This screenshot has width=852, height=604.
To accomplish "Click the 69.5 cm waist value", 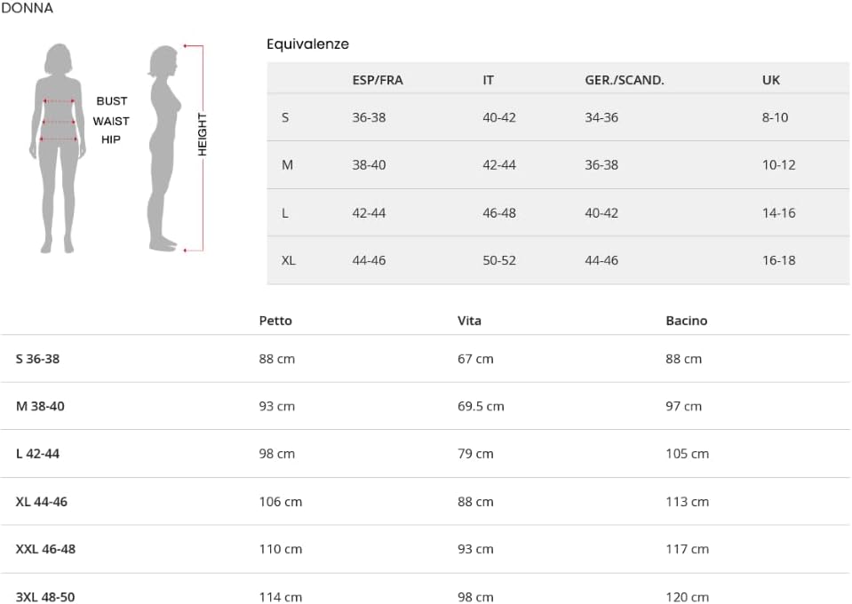I will click(481, 406).
